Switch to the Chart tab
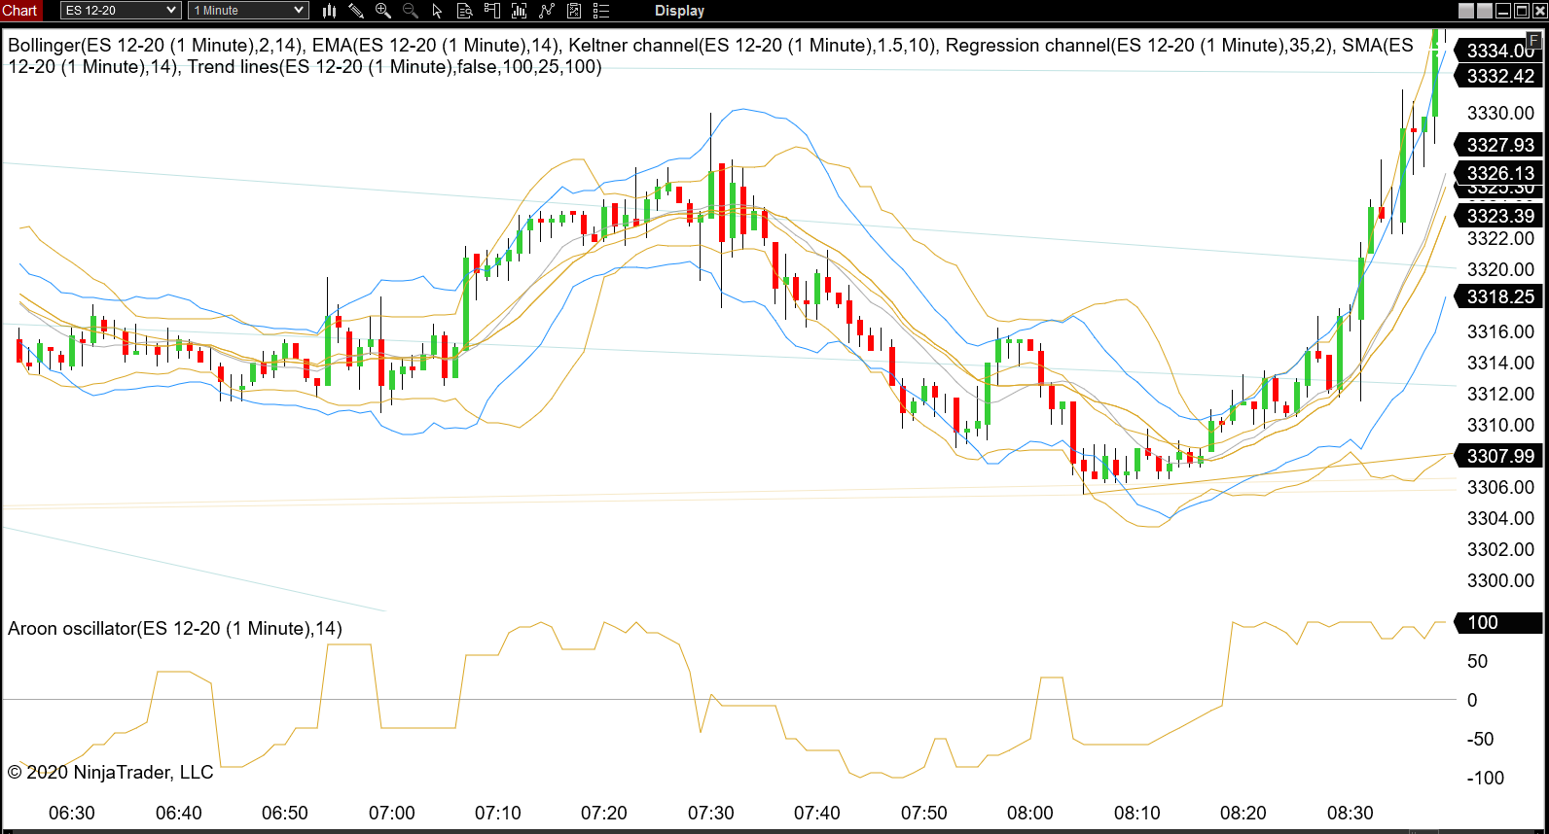Screen dimensions: 1549x834 (20, 11)
